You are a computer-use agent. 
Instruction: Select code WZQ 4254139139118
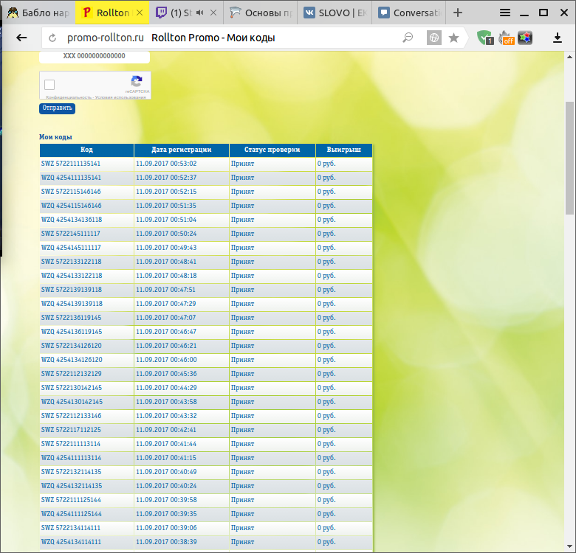(x=72, y=304)
